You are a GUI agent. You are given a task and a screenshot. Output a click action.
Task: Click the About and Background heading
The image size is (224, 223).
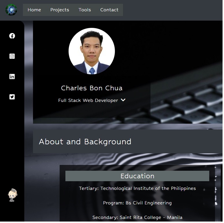(x=85, y=142)
